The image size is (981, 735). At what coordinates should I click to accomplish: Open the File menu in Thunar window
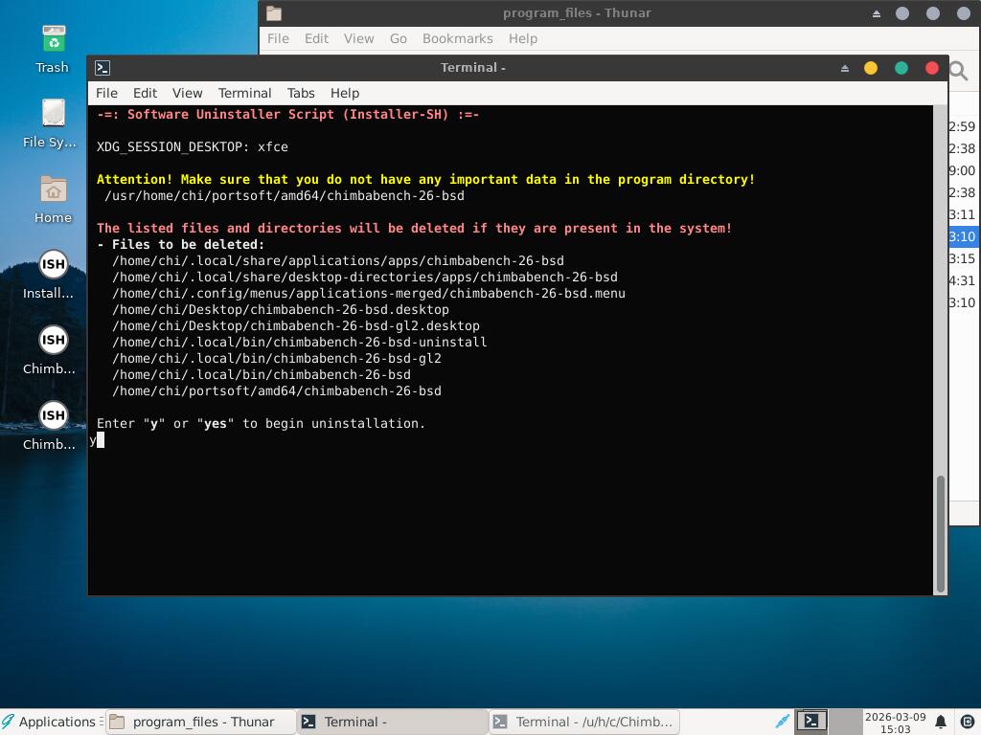(x=278, y=38)
